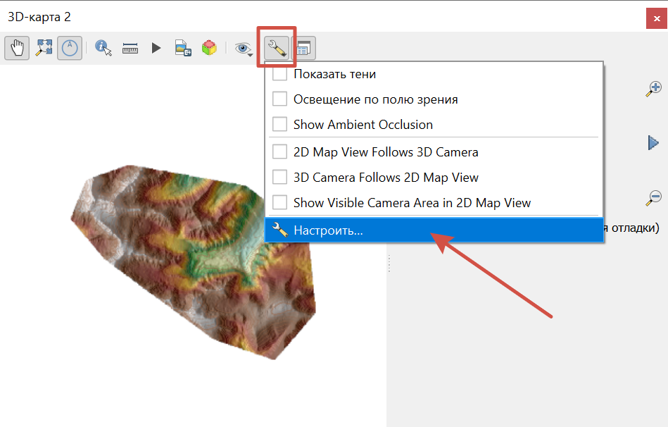Select the measurement ruler tool
This screenshot has height=427, width=668.
(x=130, y=48)
